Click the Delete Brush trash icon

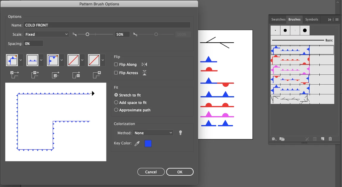tap(330, 139)
